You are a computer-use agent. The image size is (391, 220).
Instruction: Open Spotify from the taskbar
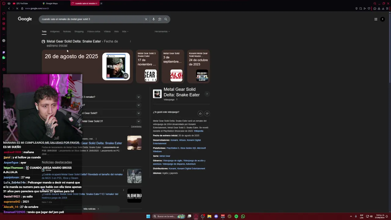236,216
